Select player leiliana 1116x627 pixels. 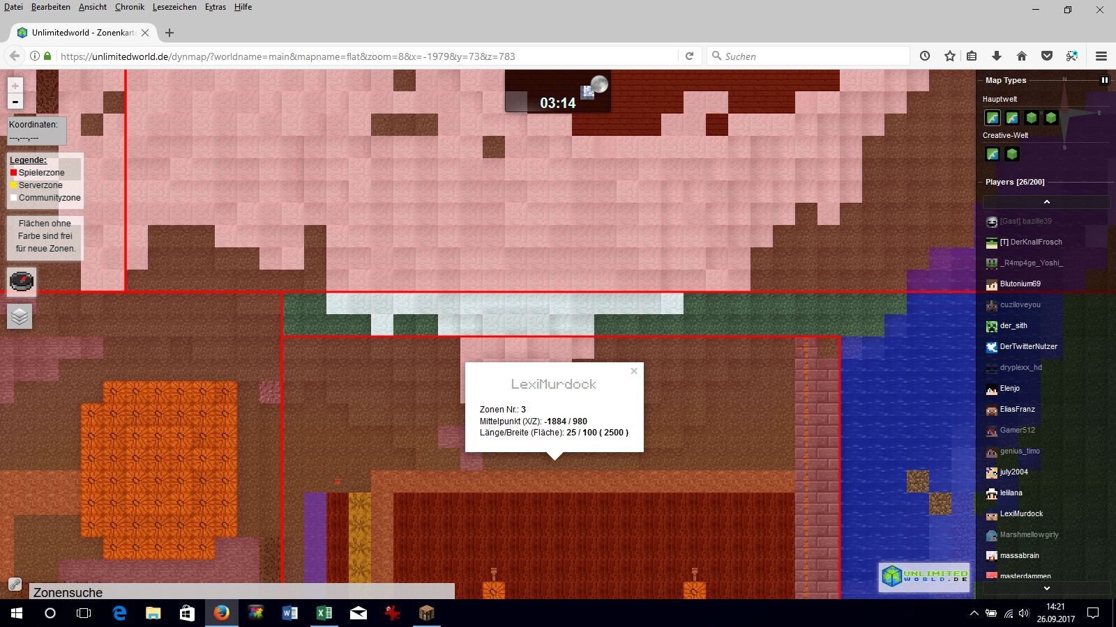click(1011, 493)
